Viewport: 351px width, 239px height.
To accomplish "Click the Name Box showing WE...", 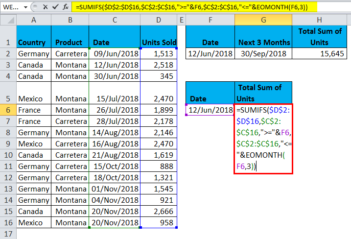I will coord(12,7).
